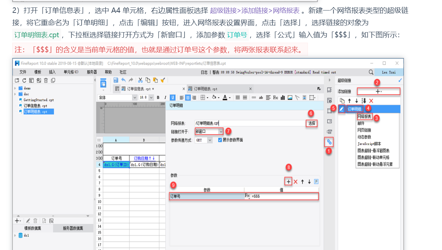Click the refresh icon in file panel
Screen dimensions: 442x250
pos(24,80)
